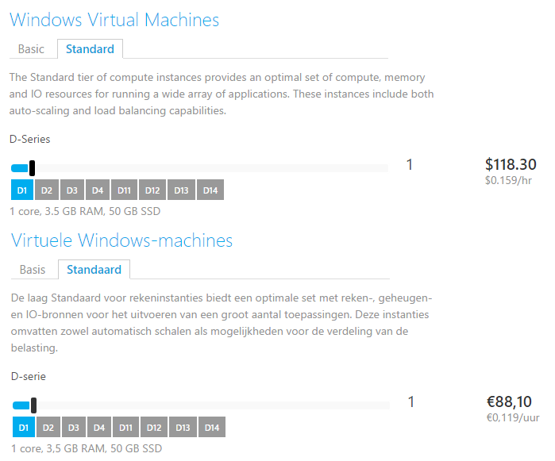
Task: Choose D2 in the D-serie row
Action: point(48,428)
